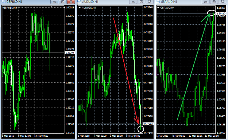
Task: Click the 9 Mar 16:00 time label
Action: click(x=116, y=136)
